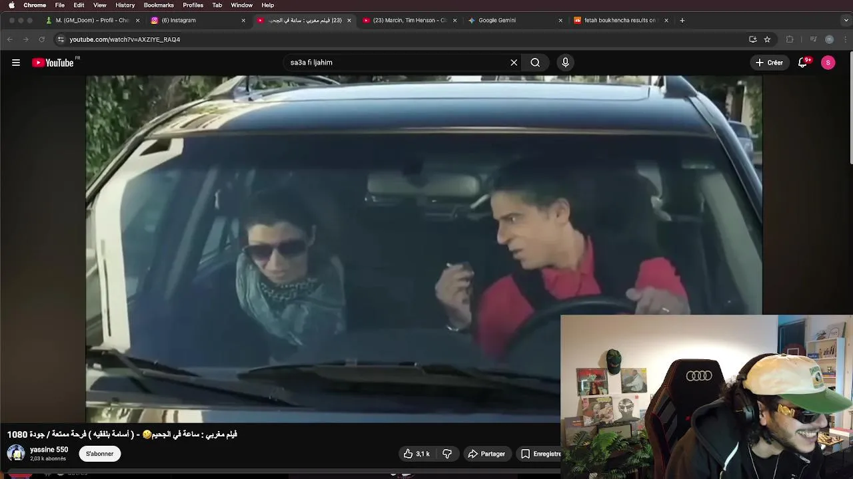The image size is (853, 479).
Task: Click the video player frame
Action: point(424,249)
